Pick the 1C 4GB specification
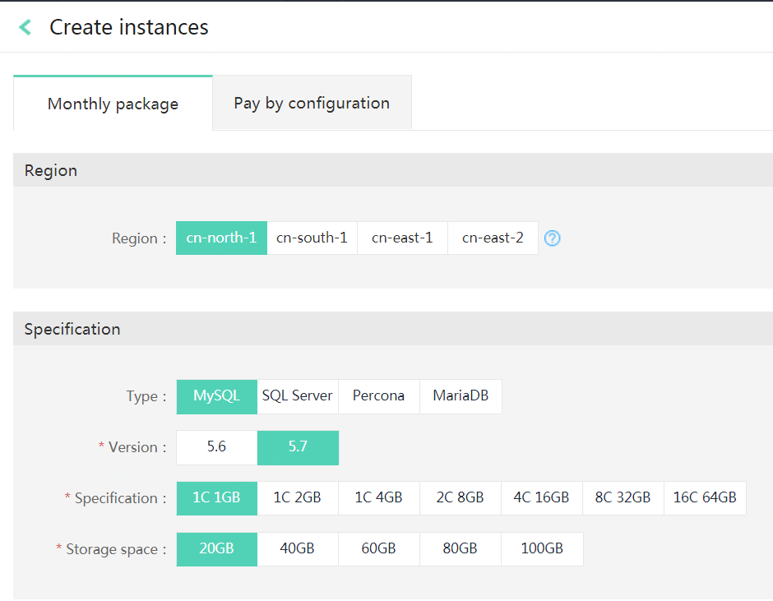Viewport: 773px width, 601px height. [x=379, y=498]
